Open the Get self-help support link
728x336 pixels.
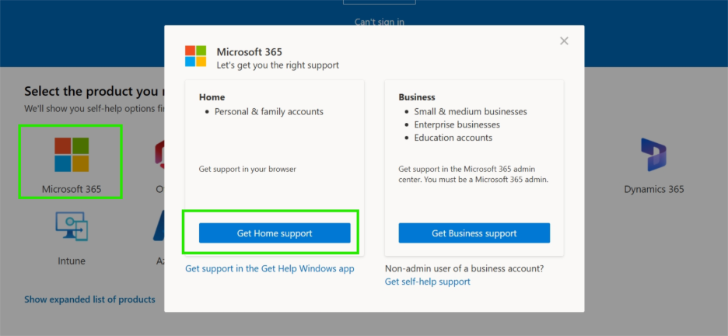tap(428, 282)
